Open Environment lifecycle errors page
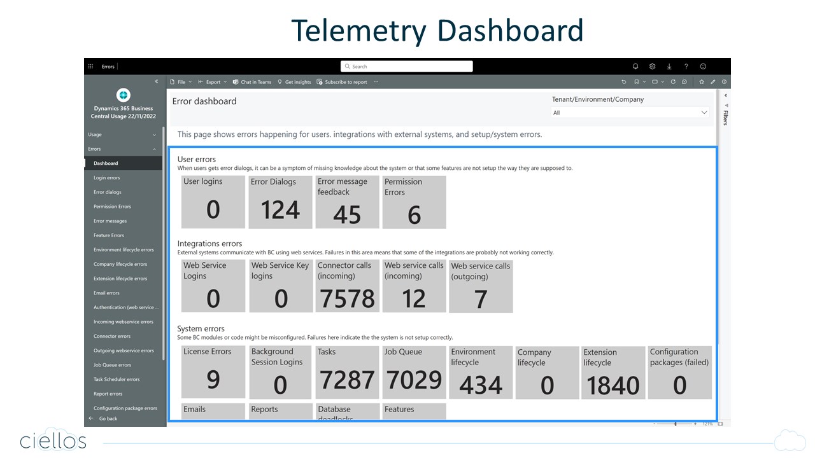The image size is (815, 458). 123,250
